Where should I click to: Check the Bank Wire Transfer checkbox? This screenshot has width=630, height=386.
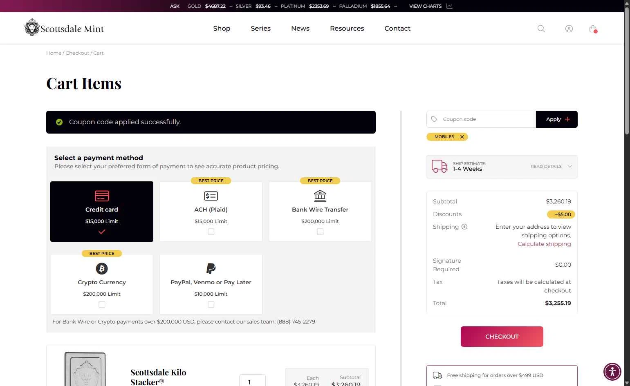[x=320, y=232]
